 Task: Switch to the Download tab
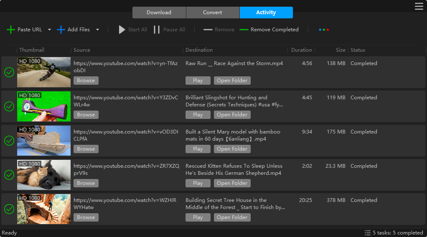[159, 13]
